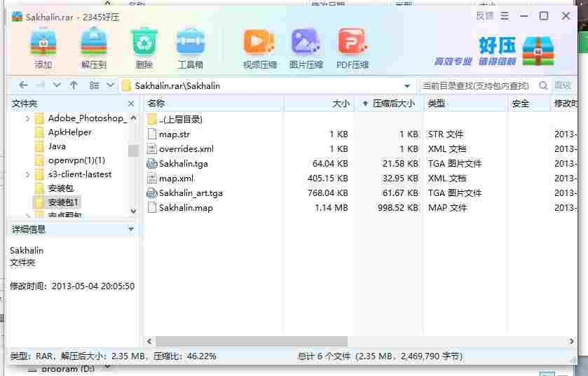Click the 删除 (Delete) toolbar icon

(144, 49)
